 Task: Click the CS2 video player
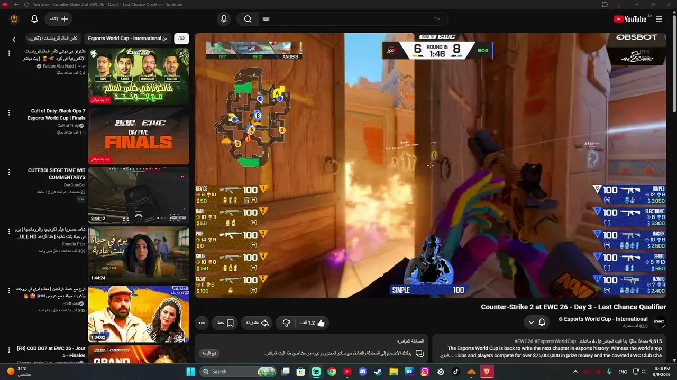click(x=431, y=165)
